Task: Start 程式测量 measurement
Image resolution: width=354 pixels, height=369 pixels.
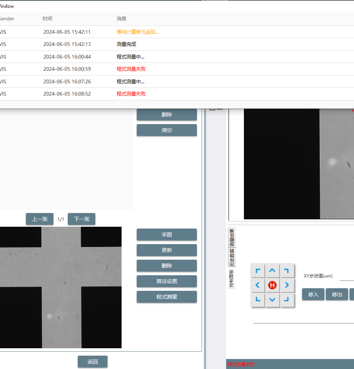Action: 167,297
